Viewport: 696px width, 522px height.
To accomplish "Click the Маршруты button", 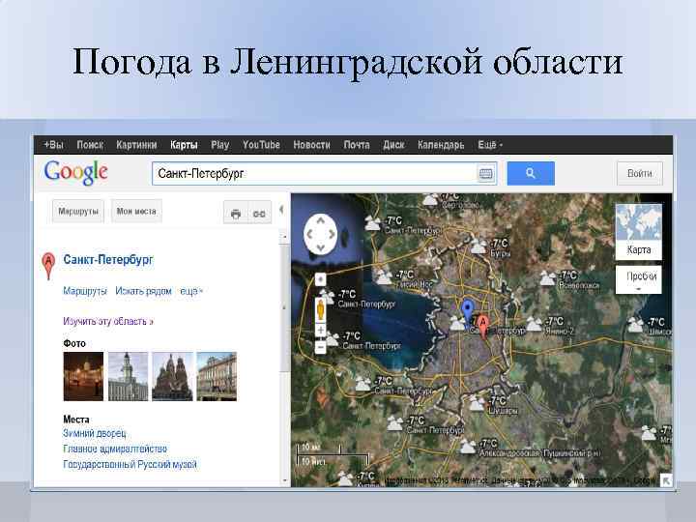I will (x=78, y=212).
